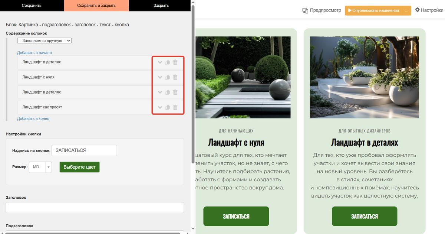
Task: Open the "Выберите цвет" color picker
Action: [x=79, y=167]
